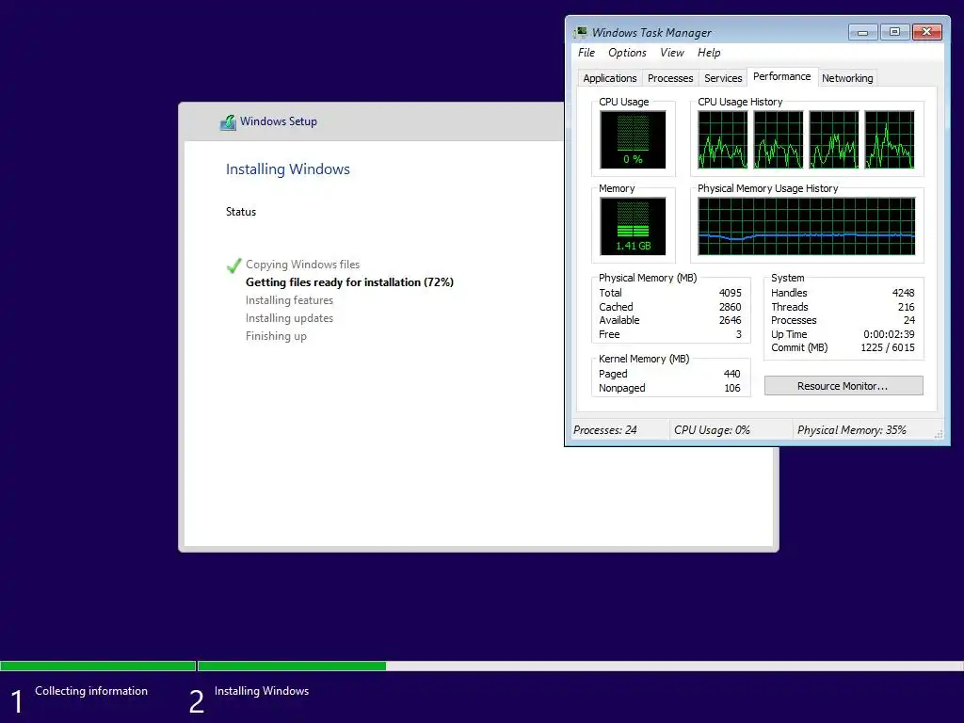The image size is (964, 723).
Task: Open Resource Monitor button
Action: coord(843,385)
